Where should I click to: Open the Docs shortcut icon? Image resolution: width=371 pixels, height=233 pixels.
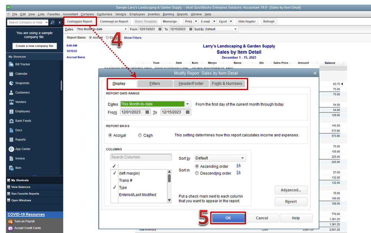(x=11, y=130)
